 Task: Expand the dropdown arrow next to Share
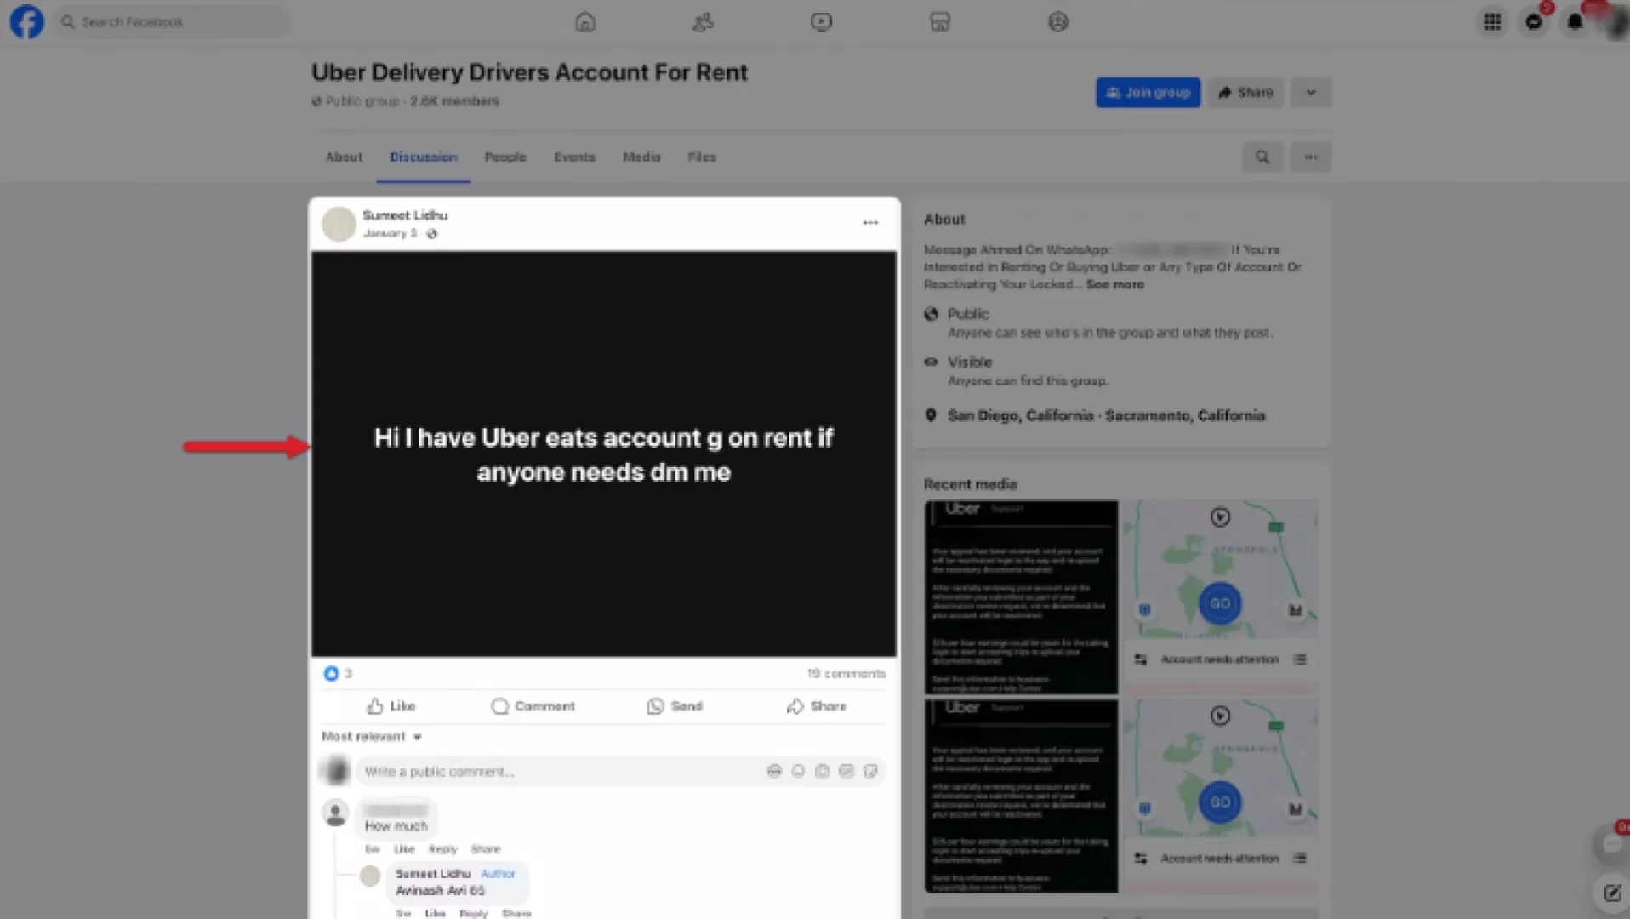(x=1311, y=93)
